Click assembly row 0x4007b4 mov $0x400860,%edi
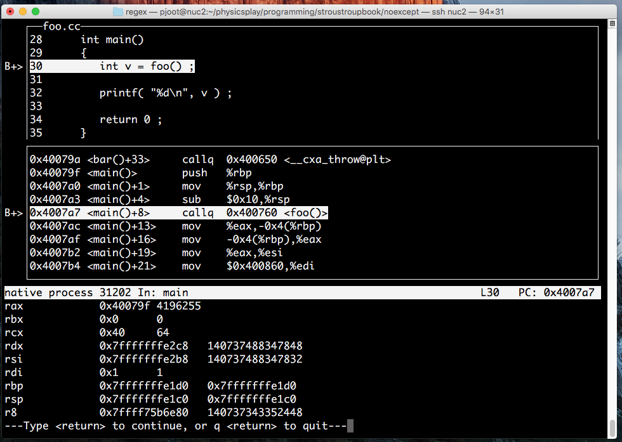Screen dimensions: 622x442 (x=172, y=266)
